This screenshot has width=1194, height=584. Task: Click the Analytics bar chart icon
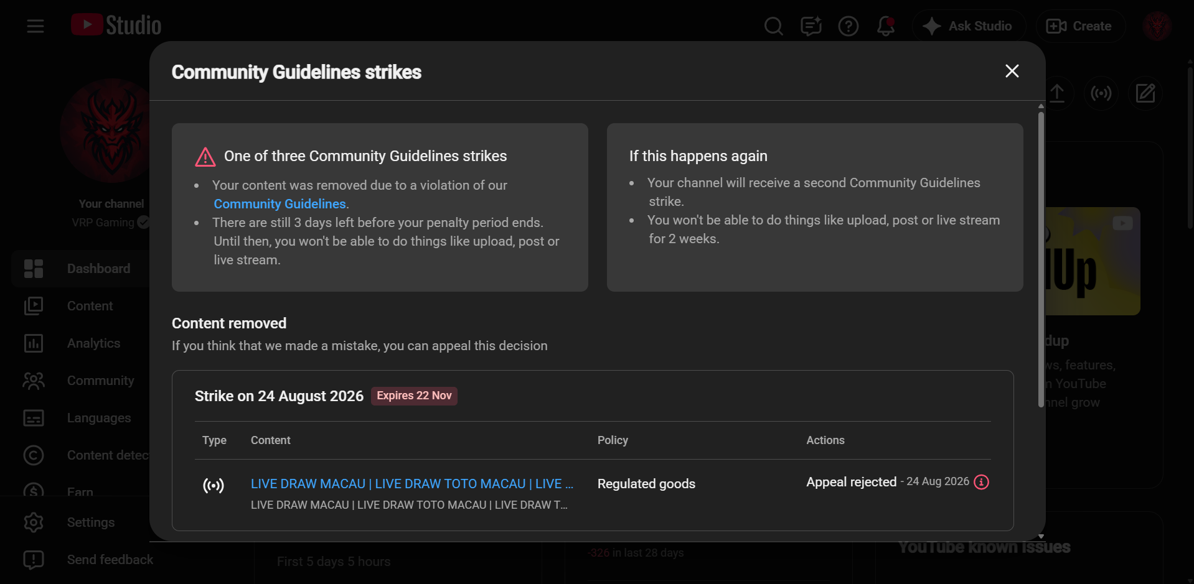click(x=34, y=343)
